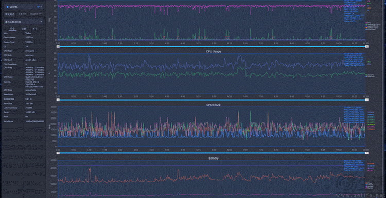Click the CPU Usage chart title

click(213, 51)
